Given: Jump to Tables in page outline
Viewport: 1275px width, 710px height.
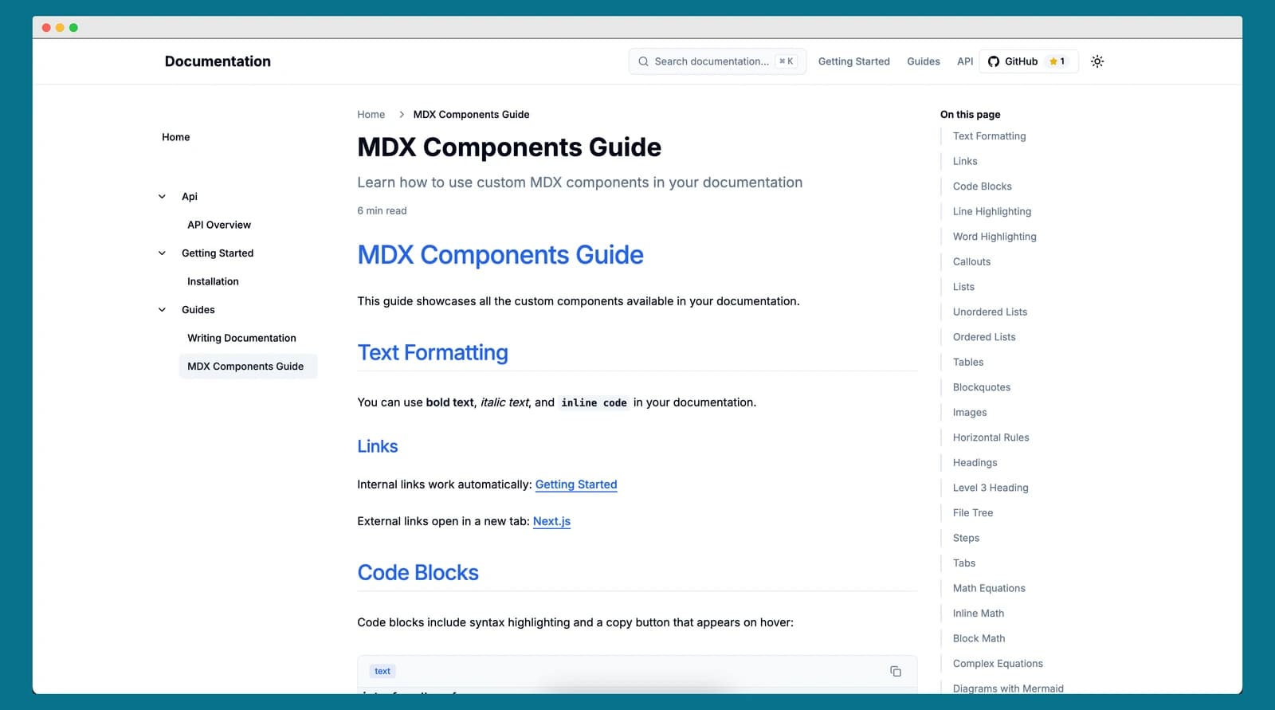Looking at the screenshot, I should pyautogui.click(x=968, y=362).
